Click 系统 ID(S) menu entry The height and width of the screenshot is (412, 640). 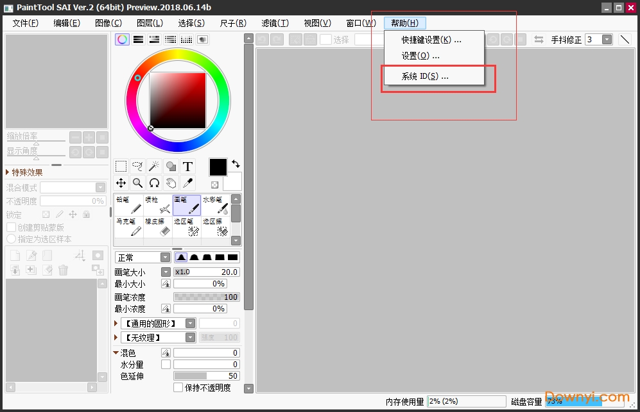[x=425, y=76]
